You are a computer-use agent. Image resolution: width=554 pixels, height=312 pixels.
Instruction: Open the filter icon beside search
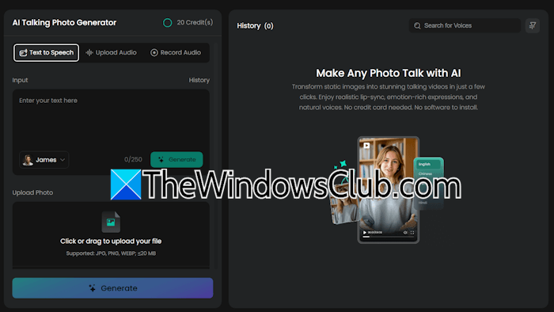pyautogui.click(x=533, y=25)
